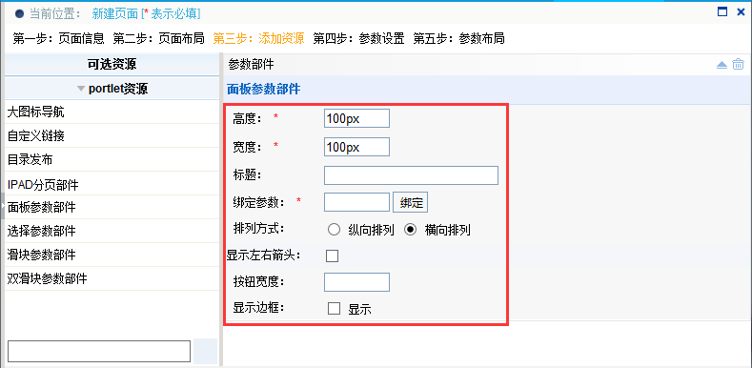Click the blue circle location icon

(x=20, y=14)
